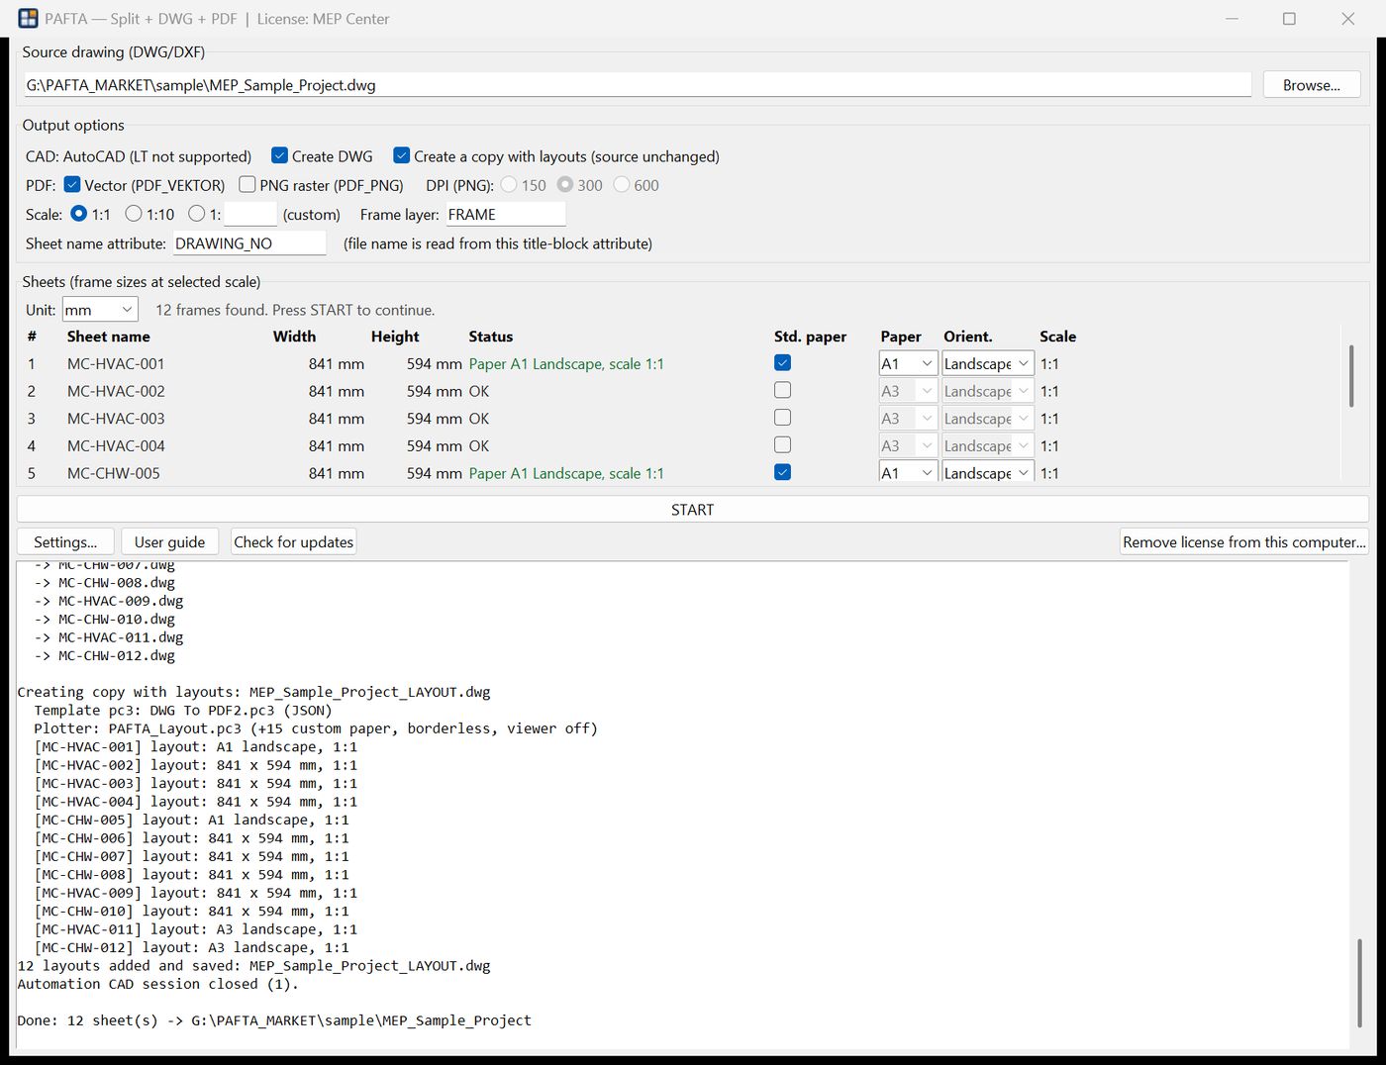Uncheck Std. paper for MC-HVAC-001
The height and width of the screenshot is (1065, 1386).
pos(782,363)
